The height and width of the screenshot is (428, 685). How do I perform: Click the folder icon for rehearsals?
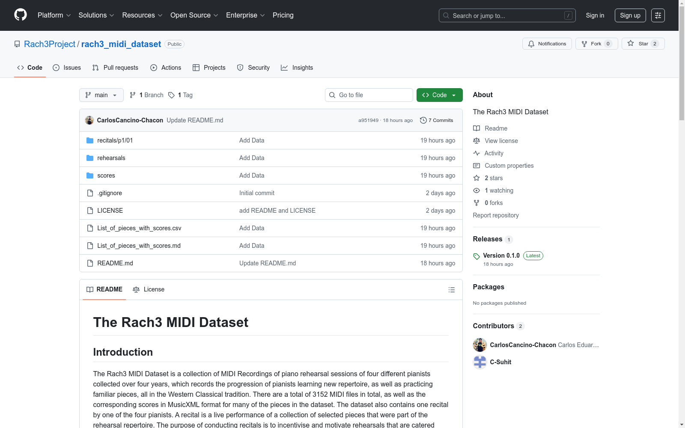(90, 158)
